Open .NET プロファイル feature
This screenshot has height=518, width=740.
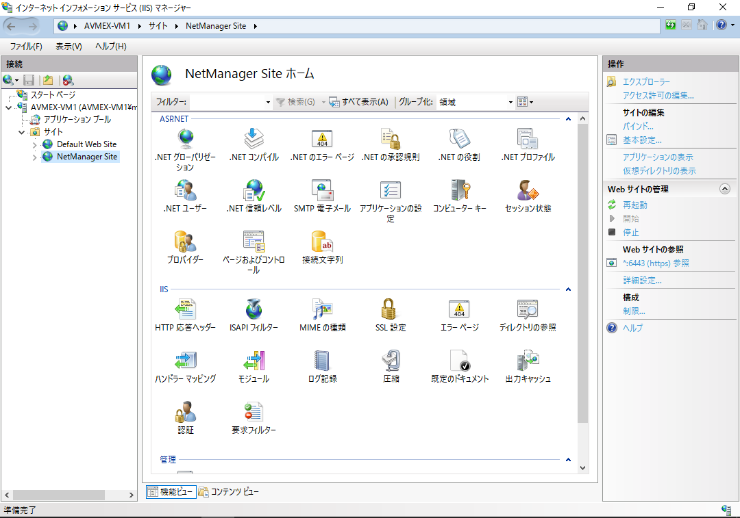(x=528, y=145)
